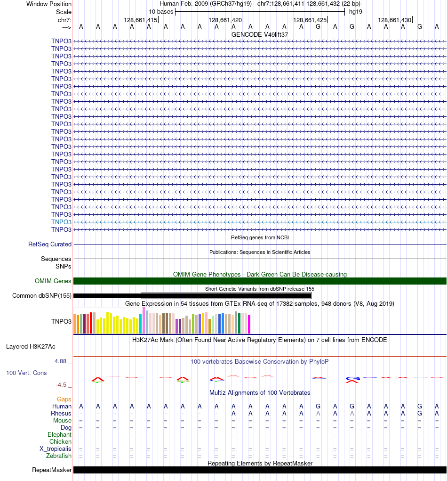Viewport: 447px width, 481px height.
Task: Click the Common dbSNP(155) track label
Action: [x=42, y=296]
